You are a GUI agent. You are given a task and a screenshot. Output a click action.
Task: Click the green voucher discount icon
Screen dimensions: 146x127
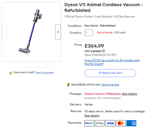coord(68,85)
